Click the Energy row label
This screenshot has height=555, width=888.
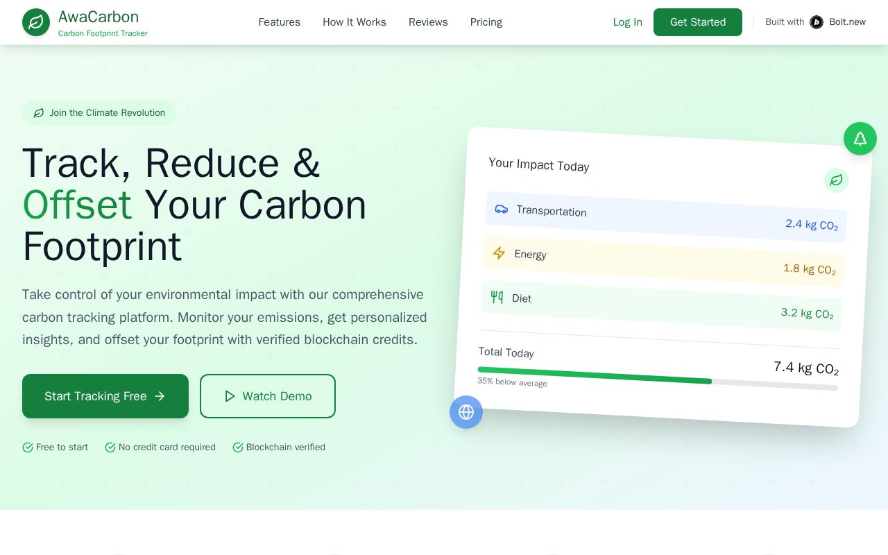pyautogui.click(x=531, y=254)
